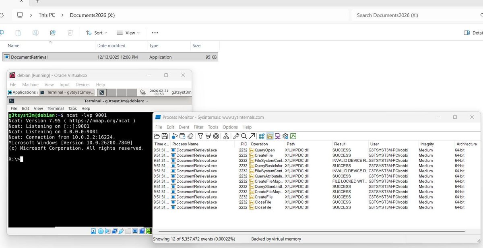Screen dimensions: 483x248
Task: Click the Size column header in Explorer
Action: [196, 45]
